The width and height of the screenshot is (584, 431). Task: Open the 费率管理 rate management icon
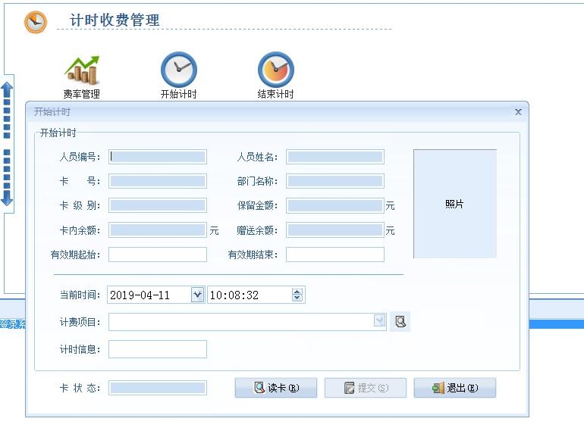click(81, 70)
